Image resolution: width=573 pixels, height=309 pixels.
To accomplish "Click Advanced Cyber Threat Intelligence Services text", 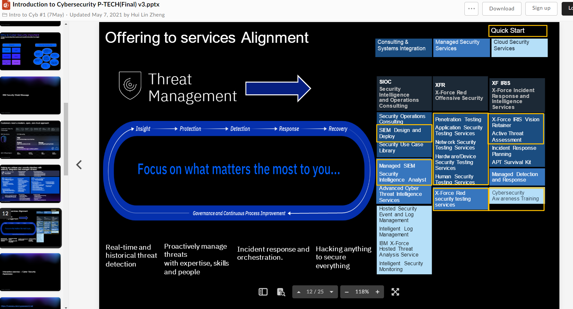I will [400, 194].
